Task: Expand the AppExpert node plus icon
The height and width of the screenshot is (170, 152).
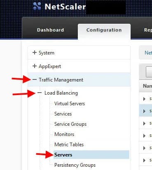Action: point(35,66)
